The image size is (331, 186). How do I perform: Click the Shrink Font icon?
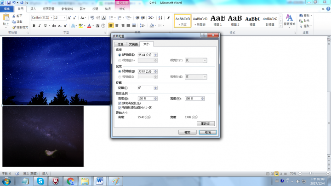pos(74,18)
